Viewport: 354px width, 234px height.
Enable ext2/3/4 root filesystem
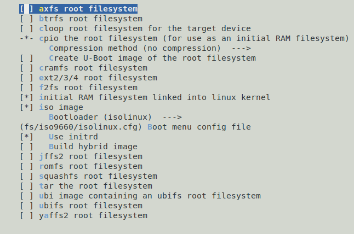(26, 78)
